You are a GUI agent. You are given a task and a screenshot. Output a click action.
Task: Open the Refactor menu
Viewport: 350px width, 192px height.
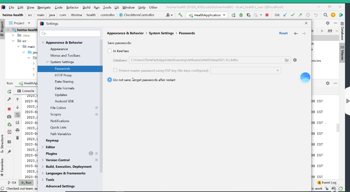[x=72, y=7]
